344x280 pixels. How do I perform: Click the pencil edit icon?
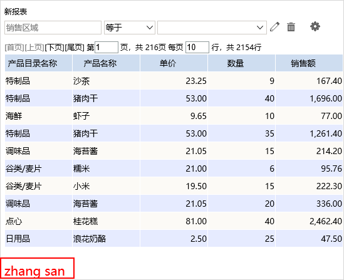[x=274, y=27]
